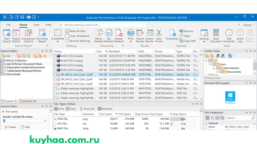Click the preview thumbnail image
Image resolution: width=257 pixels, height=144 pixels.
click(x=230, y=98)
